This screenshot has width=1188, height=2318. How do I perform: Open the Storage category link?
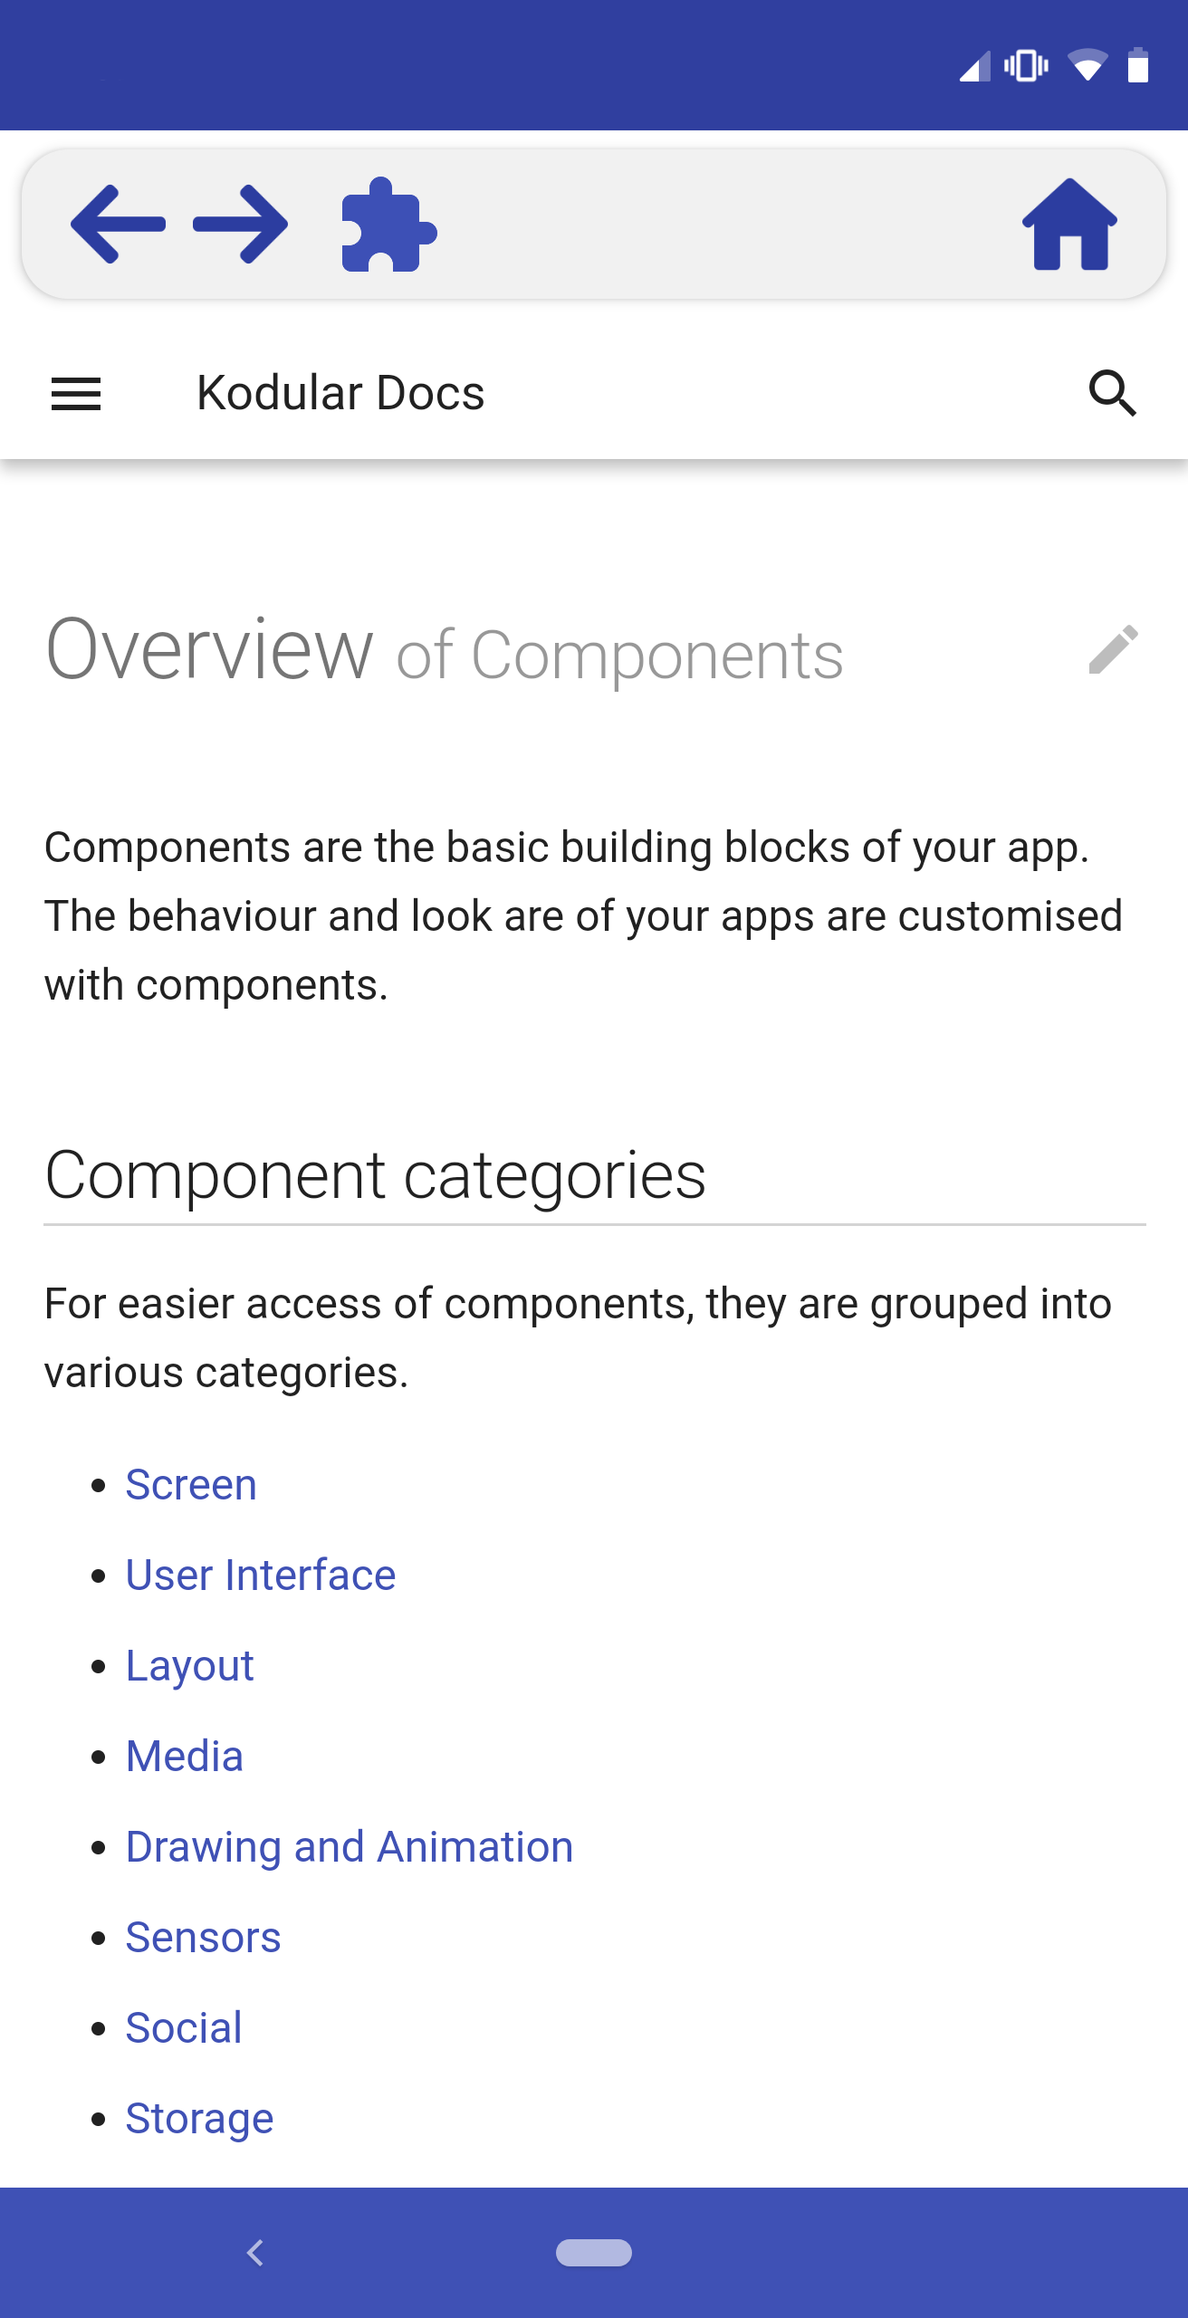tap(199, 2119)
